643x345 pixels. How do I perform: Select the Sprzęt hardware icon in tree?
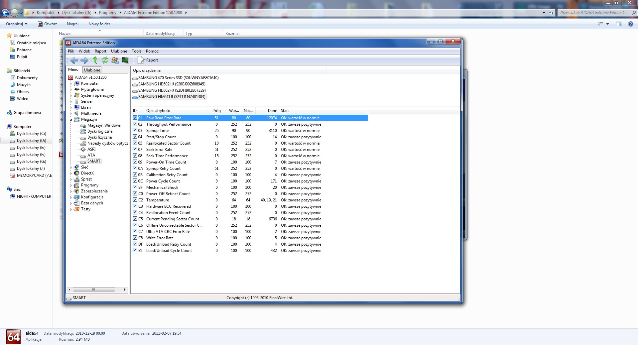(77, 179)
